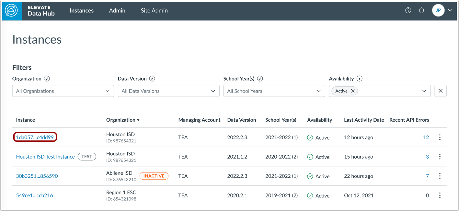This screenshot has height=211, width=459.
Task: Clear all filters with the X button
Action: tap(441, 91)
